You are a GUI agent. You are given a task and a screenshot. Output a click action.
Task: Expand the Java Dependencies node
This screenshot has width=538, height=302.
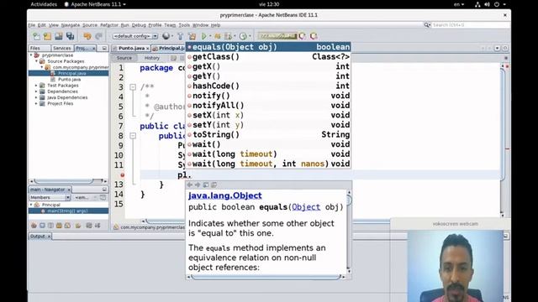coord(37,97)
